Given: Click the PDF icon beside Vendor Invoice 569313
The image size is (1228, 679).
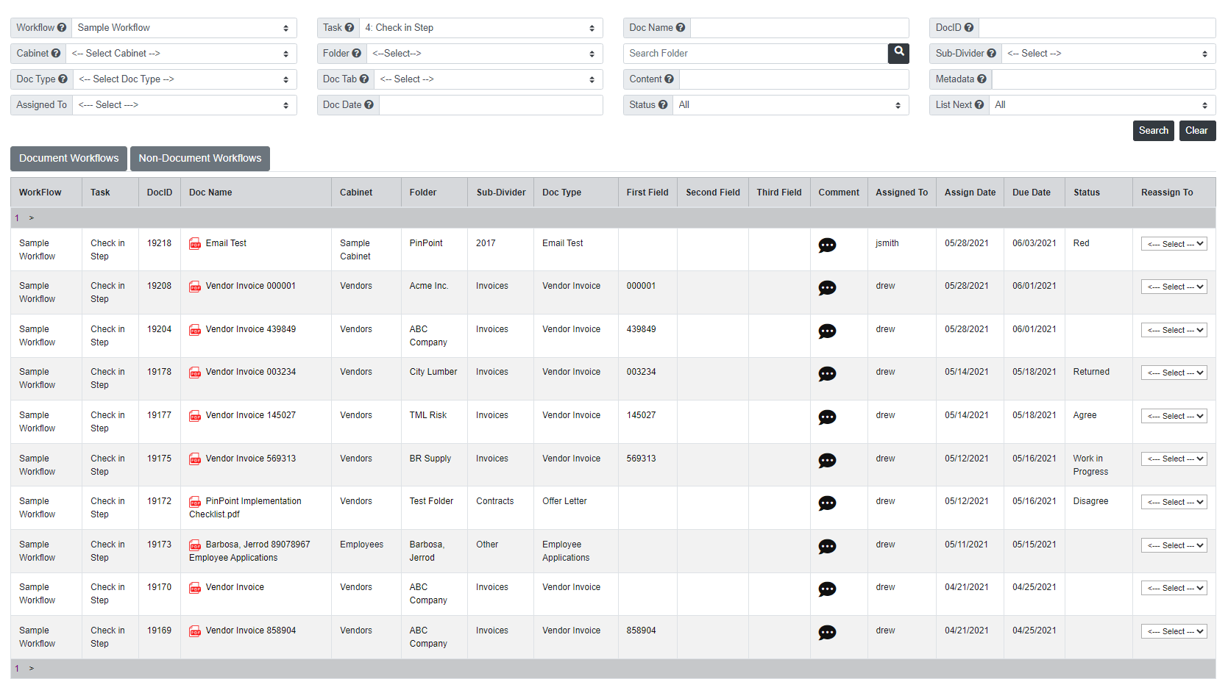Looking at the screenshot, I should 195,459.
